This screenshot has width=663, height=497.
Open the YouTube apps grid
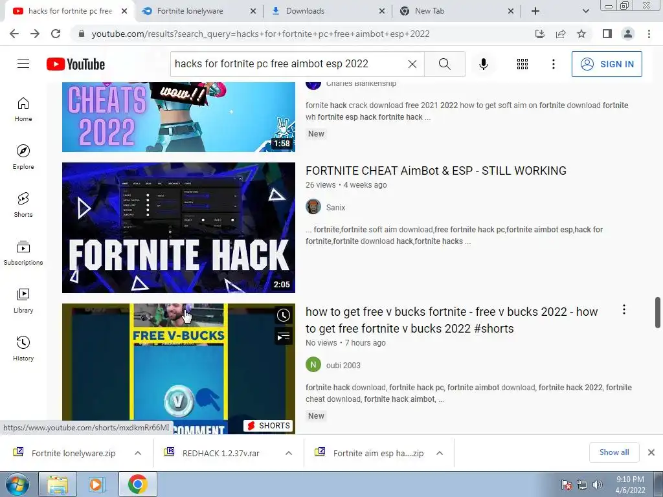(x=523, y=64)
